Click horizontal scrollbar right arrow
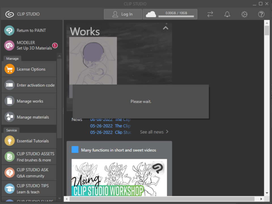 261,199
